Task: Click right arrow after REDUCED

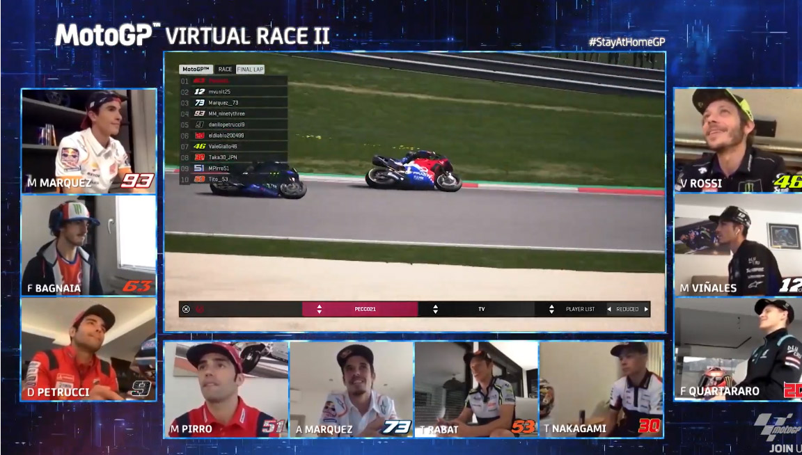Action: point(646,309)
